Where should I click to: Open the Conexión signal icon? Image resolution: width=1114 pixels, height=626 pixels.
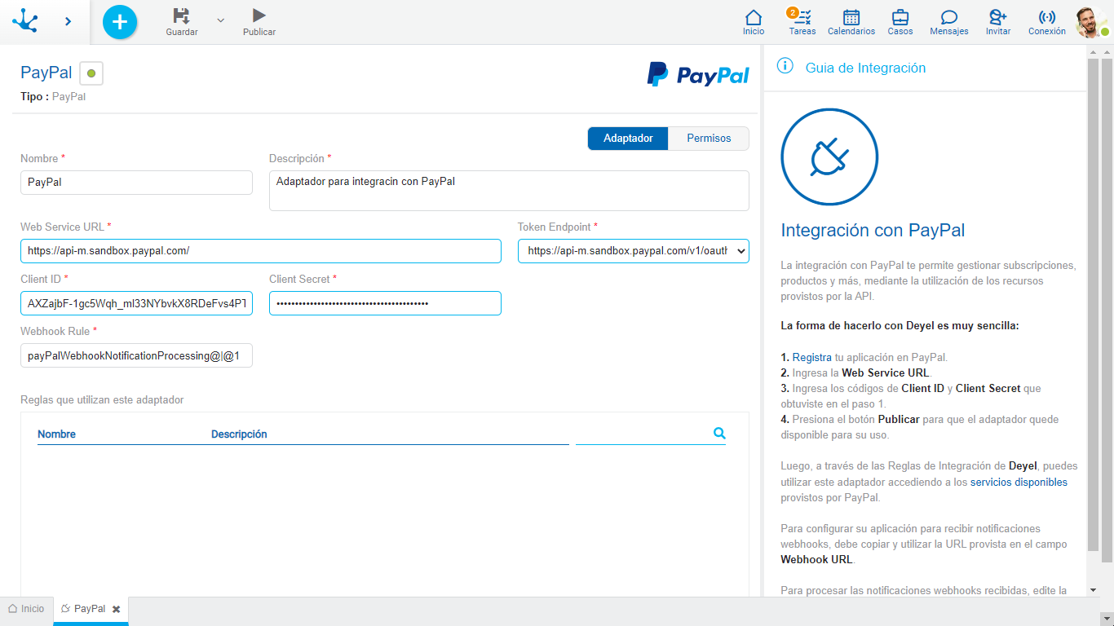[1047, 22]
